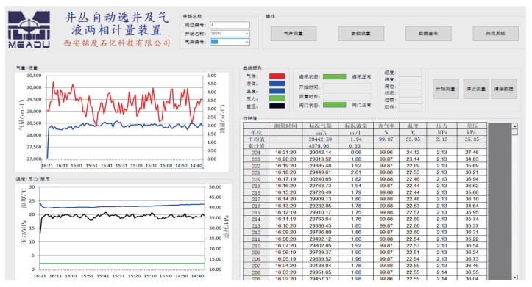Click the green 通讯状态 status indicator
This screenshot has width=532, height=287.
[334, 77]
